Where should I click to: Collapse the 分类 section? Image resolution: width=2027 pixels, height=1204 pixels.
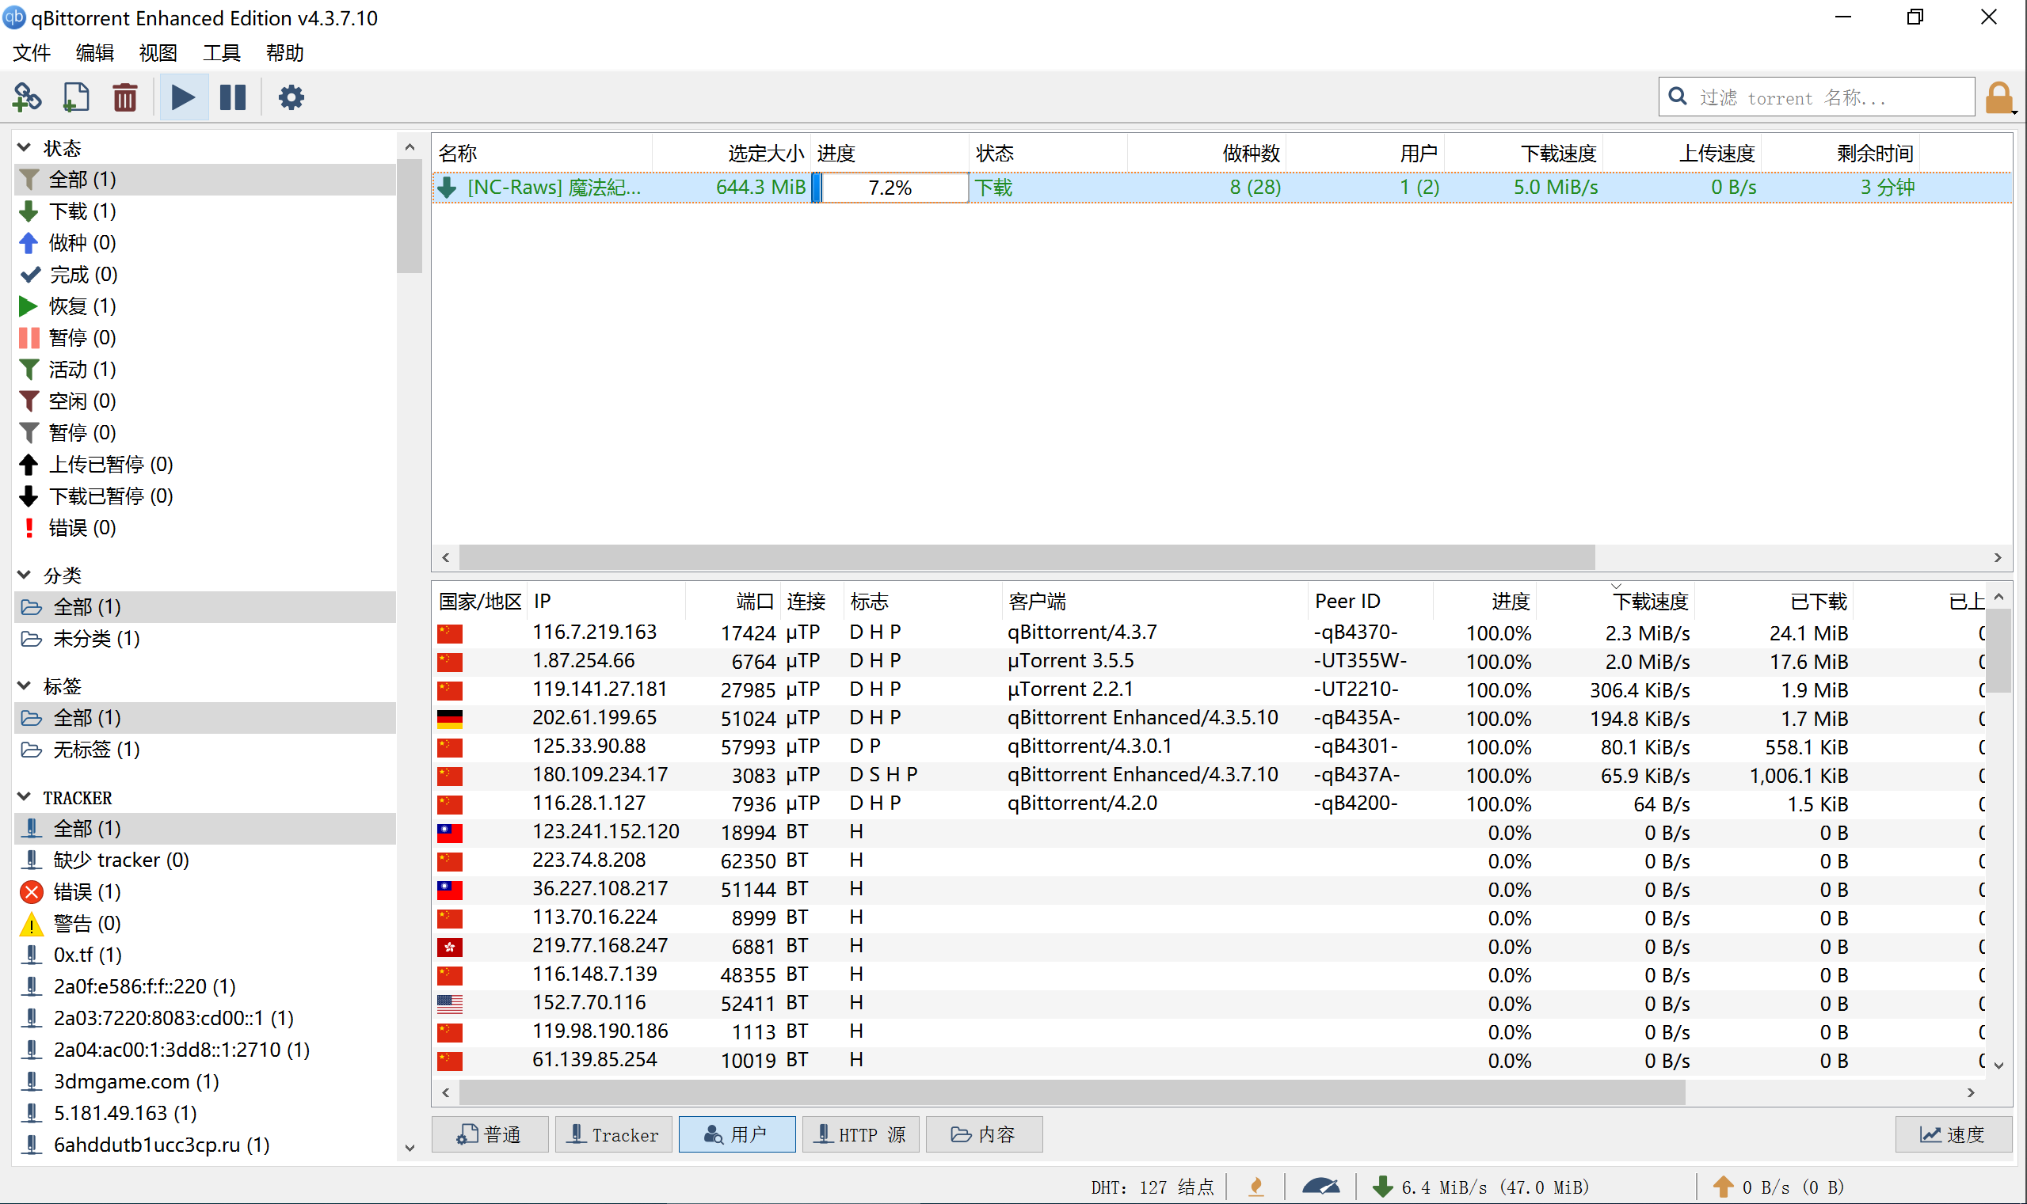25,575
